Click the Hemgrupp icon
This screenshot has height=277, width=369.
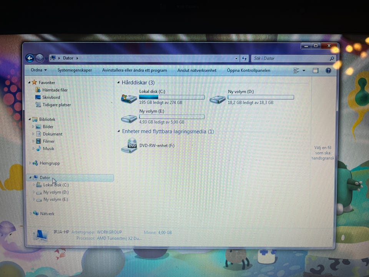pos(35,163)
